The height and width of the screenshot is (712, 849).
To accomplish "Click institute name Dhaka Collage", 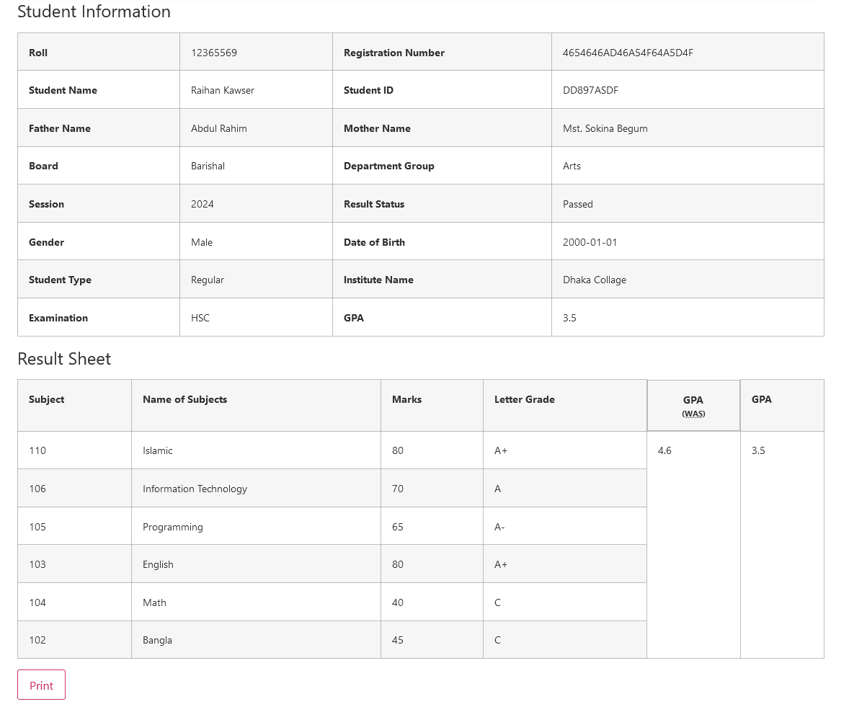I will (x=595, y=280).
